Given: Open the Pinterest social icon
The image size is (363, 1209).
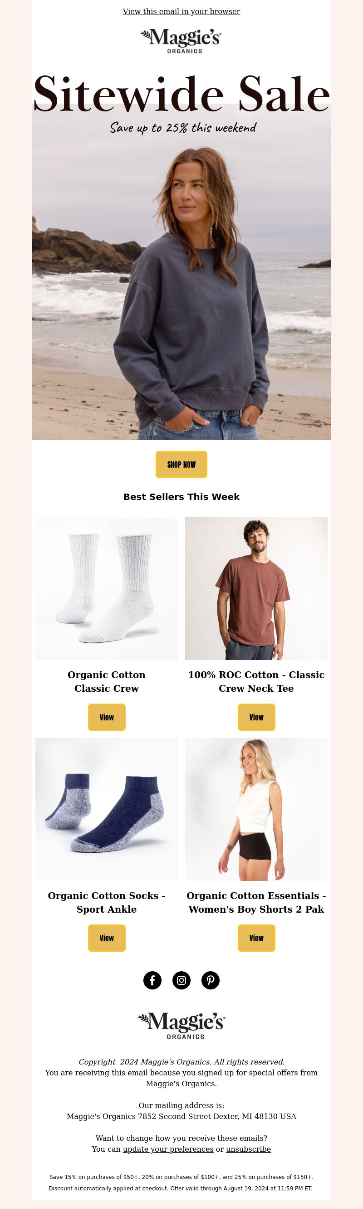Looking at the screenshot, I should (x=210, y=980).
